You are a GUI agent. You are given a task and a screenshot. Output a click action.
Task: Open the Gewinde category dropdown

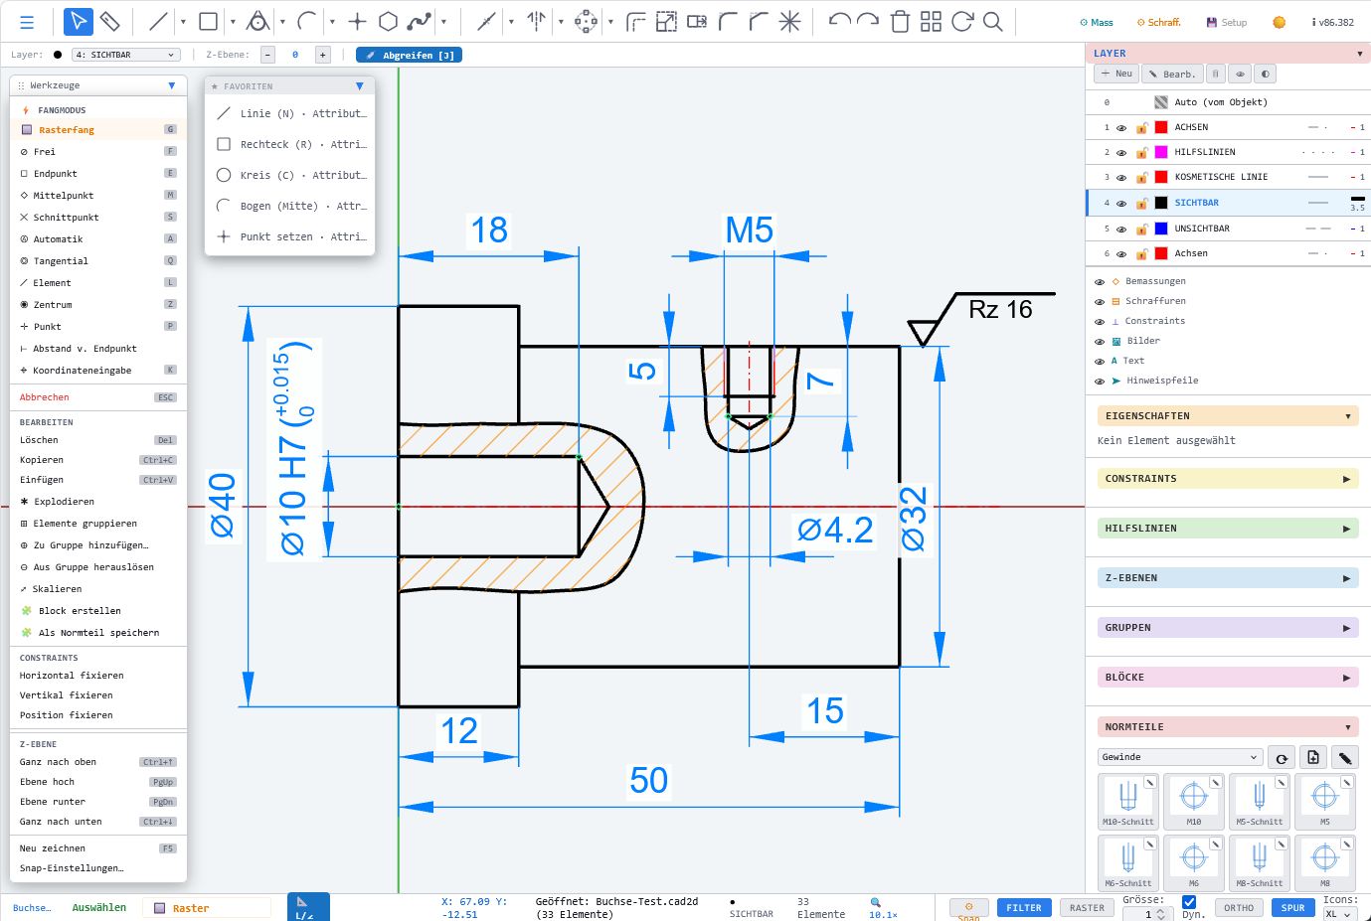1180,757
